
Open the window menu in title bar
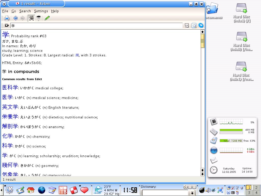(4, 4)
